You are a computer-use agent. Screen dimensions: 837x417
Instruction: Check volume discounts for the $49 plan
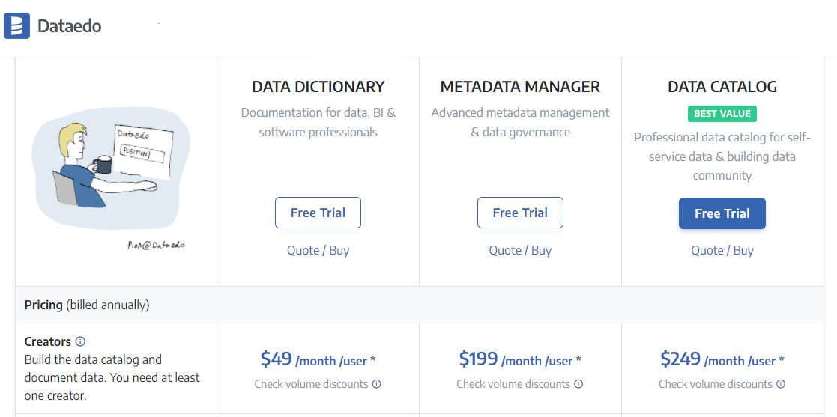(311, 384)
